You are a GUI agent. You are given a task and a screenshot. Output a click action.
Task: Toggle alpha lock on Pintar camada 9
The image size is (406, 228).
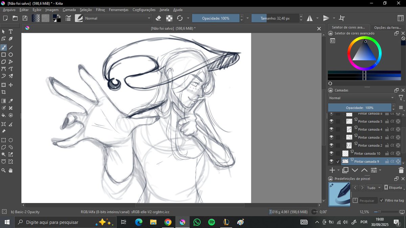coord(392,161)
